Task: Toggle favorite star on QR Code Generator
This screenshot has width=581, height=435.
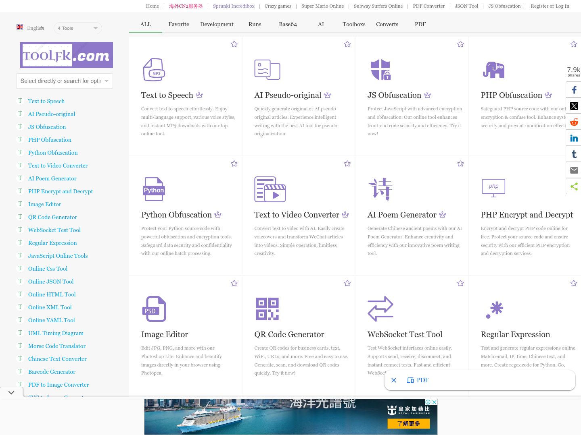Action: (347, 283)
